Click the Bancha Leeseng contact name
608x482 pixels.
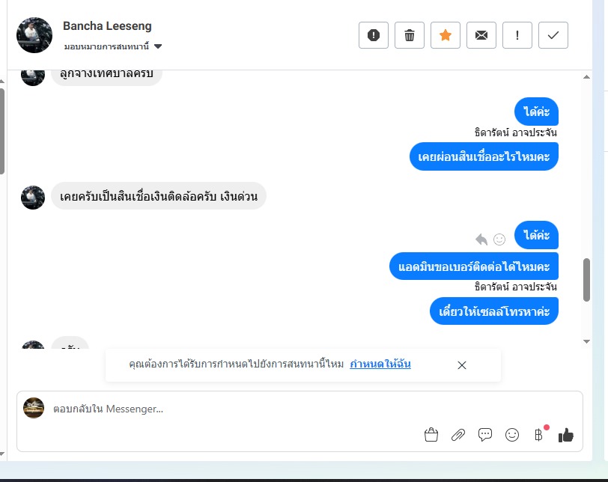click(x=107, y=26)
